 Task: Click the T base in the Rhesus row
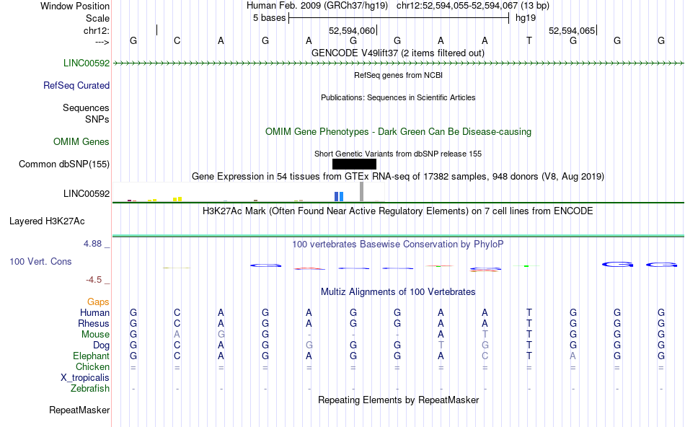coord(529,323)
